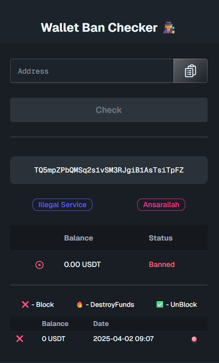Click the detective emoji in the title
The width and height of the screenshot is (219, 363).
point(169,28)
